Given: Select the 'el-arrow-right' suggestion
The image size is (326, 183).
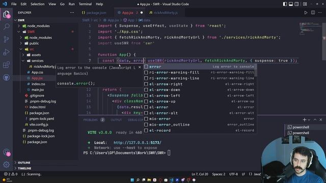Looking at the screenshot, I should click(x=200, y=84).
